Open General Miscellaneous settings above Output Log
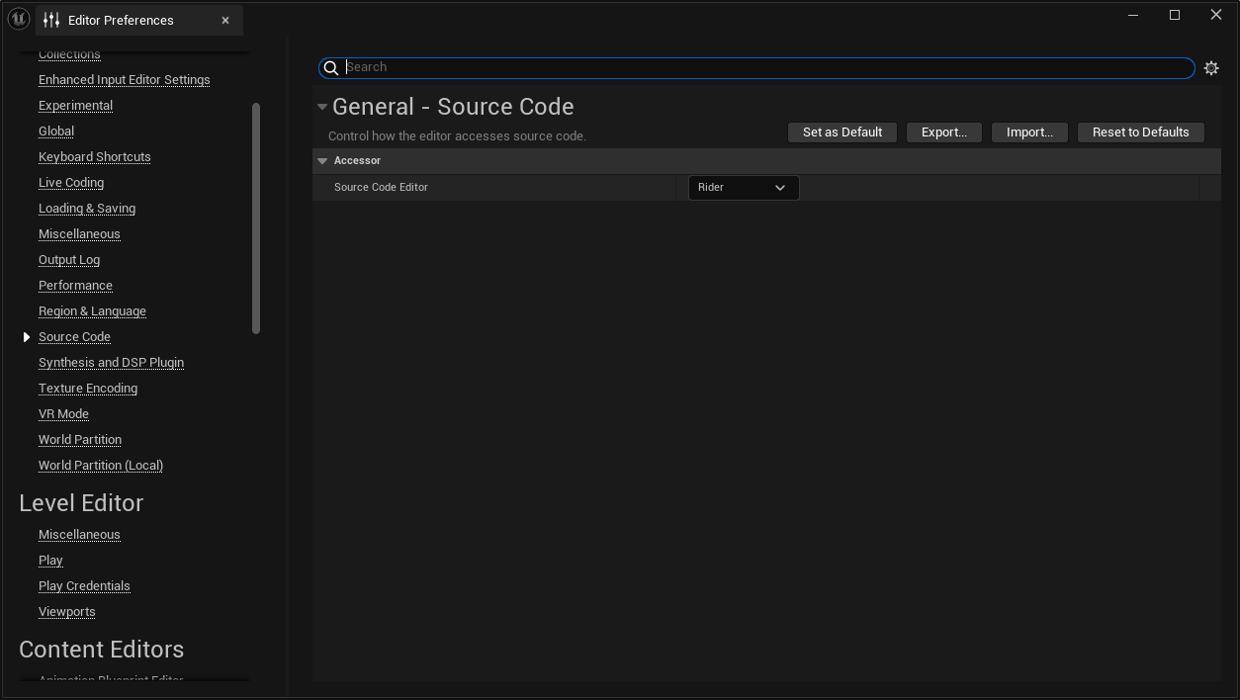This screenshot has height=700, width=1240. point(79,234)
